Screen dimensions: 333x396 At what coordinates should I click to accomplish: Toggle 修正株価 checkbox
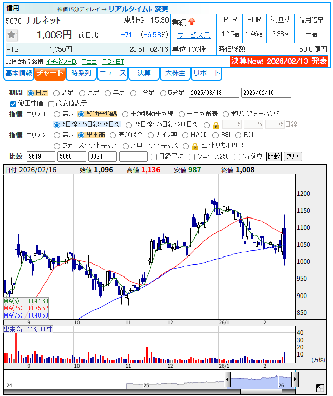[x=13, y=104]
